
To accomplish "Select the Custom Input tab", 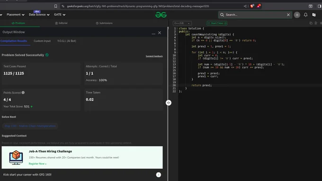I will point(42,41).
